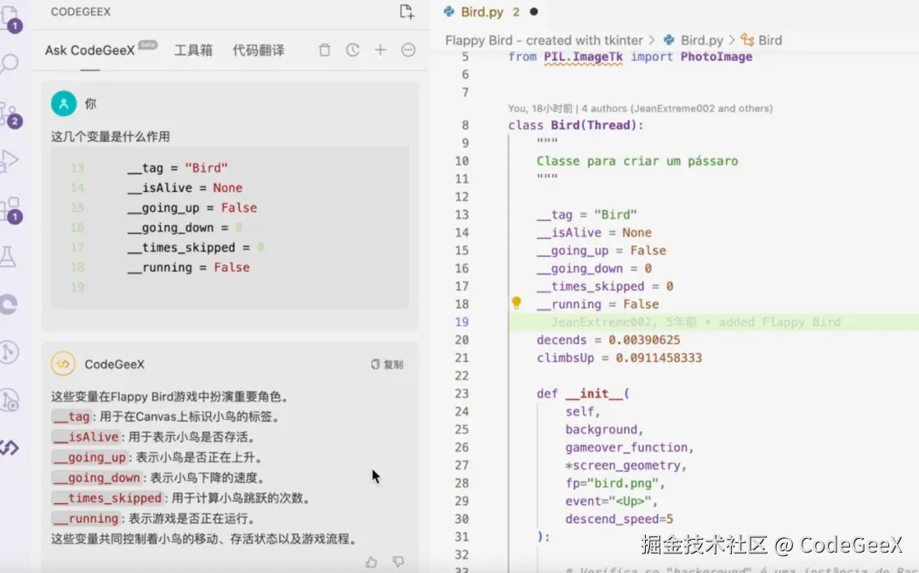The width and height of the screenshot is (919, 573).
Task: Switch to the Ask CodeGeeX tab
Action: pos(89,50)
